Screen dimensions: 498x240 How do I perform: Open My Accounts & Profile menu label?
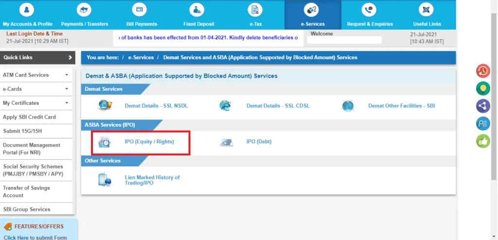(x=28, y=24)
